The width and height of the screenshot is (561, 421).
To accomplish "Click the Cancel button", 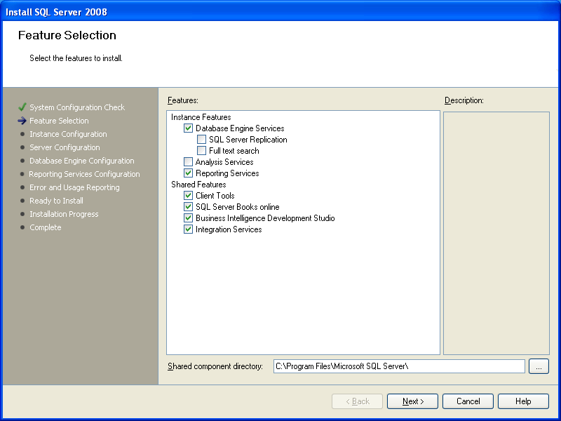I will [x=468, y=401].
